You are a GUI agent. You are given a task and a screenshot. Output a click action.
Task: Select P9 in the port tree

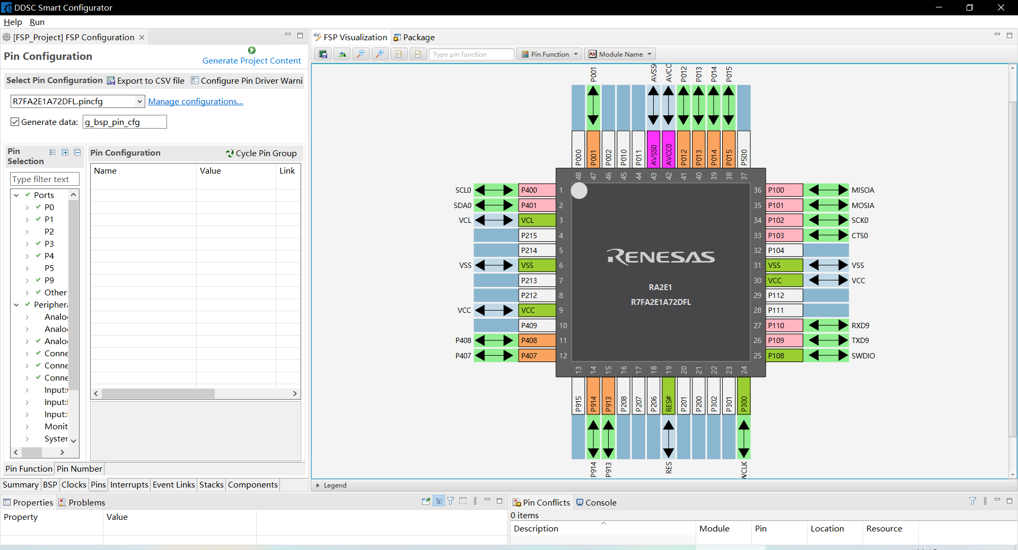[49, 281]
